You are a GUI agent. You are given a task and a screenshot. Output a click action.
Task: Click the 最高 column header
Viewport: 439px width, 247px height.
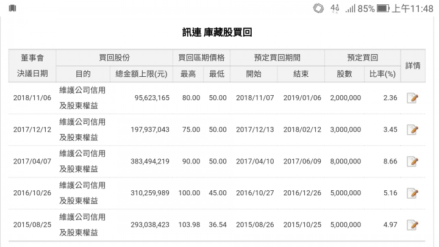[188, 74]
